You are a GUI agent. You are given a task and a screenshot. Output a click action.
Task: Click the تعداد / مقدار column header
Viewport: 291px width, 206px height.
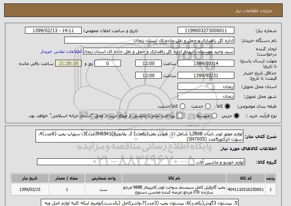(67, 178)
